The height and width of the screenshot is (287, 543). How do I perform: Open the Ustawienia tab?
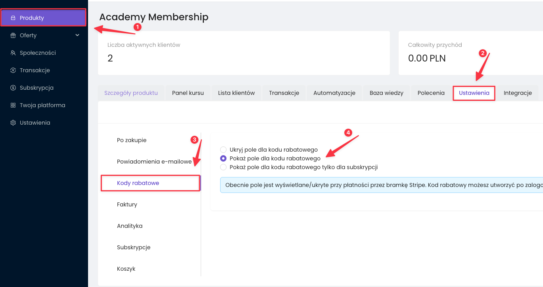click(474, 93)
